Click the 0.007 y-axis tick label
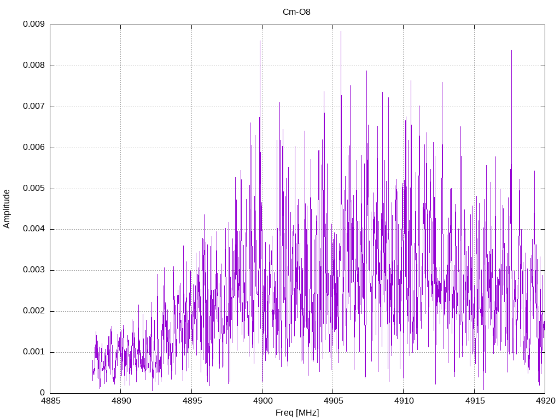This screenshot has height=420, width=560. tap(34, 107)
